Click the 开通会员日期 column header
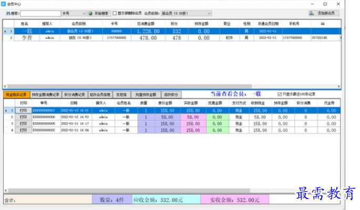The width and height of the screenshot is (360, 210). click(x=268, y=24)
